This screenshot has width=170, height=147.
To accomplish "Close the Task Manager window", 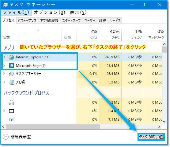I will pyautogui.click(x=160, y=5).
